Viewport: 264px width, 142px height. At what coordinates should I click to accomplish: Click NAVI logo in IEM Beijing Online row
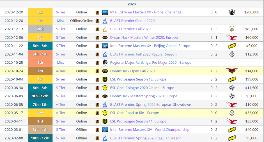[x=232, y=46]
